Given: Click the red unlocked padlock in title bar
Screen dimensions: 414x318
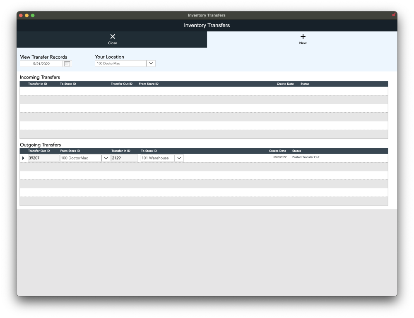Looking at the screenshot, I should (x=394, y=15).
